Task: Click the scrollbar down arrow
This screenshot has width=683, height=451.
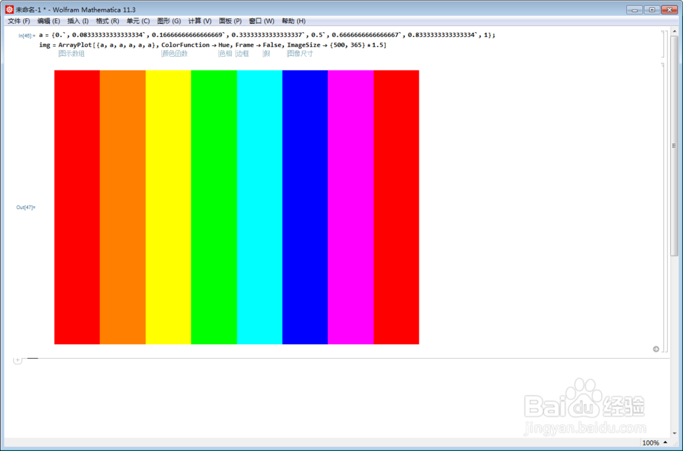Action: coord(674,433)
